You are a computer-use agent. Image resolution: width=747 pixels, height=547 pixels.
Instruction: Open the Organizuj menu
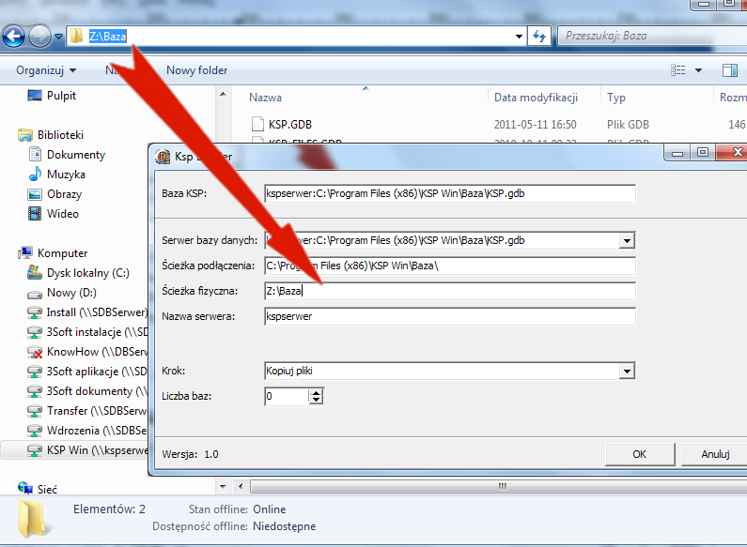click(x=46, y=70)
